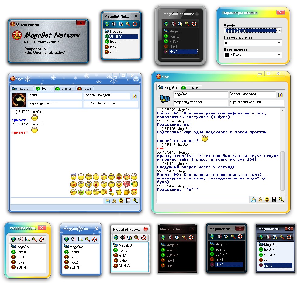Click the message input field in MegaBot quiz chat
Screen dimensions: 297x283
click(203, 199)
